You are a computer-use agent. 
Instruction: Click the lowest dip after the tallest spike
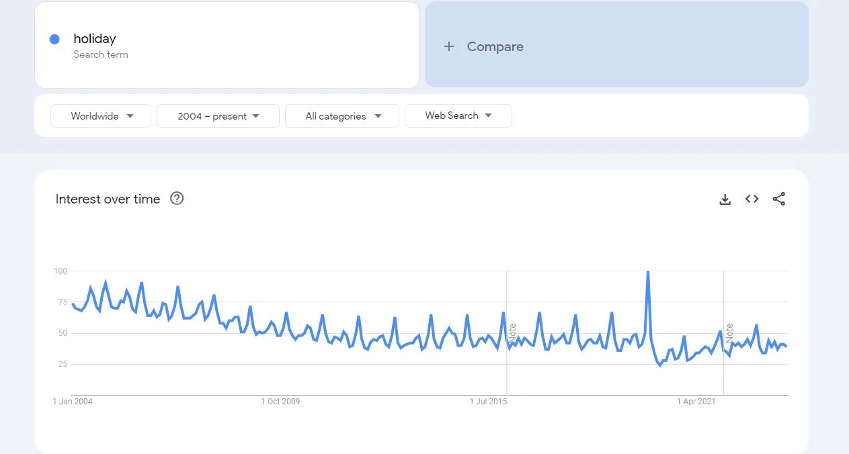(x=660, y=365)
